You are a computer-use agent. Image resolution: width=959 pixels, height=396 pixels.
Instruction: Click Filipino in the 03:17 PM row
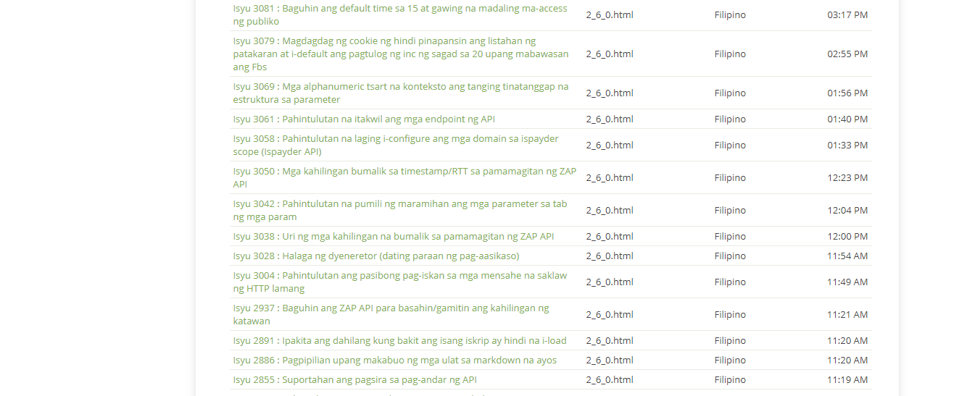[x=730, y=14]
